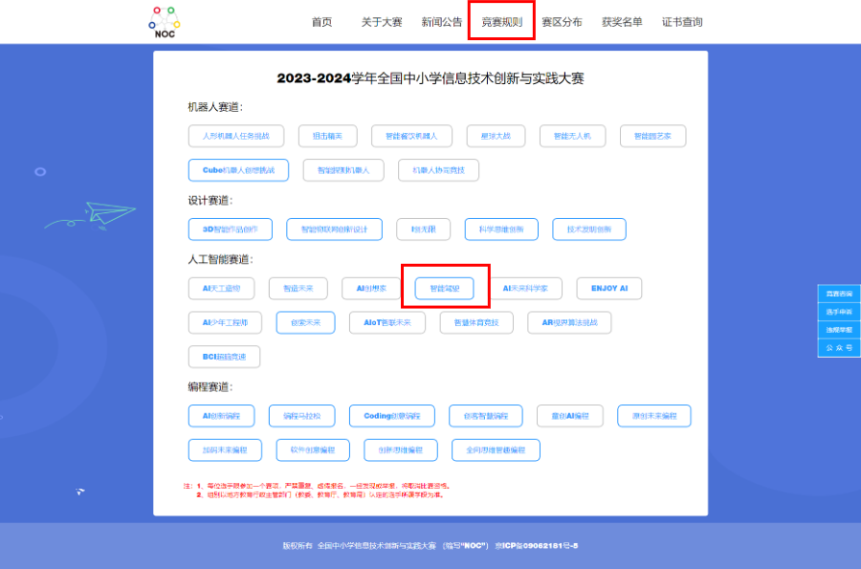View the 获奖名单 page
Screen dimensions: 861x569
click(621, 22)
